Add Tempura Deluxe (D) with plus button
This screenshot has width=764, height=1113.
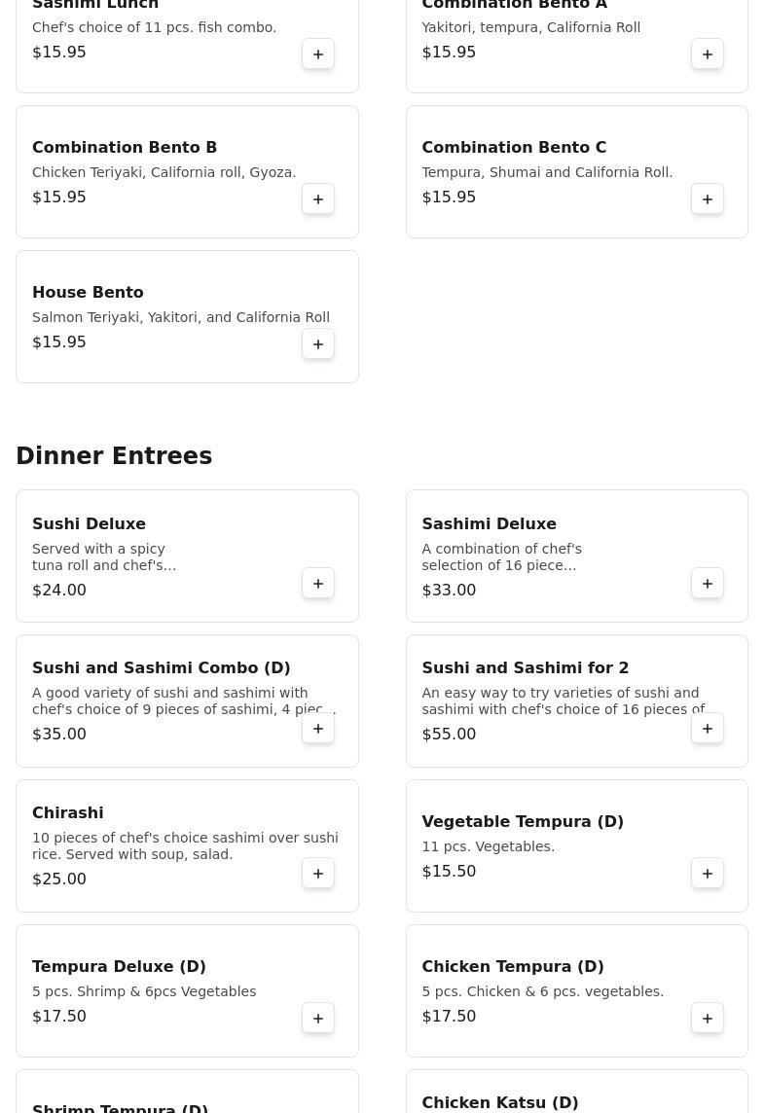coord(318,1018)
